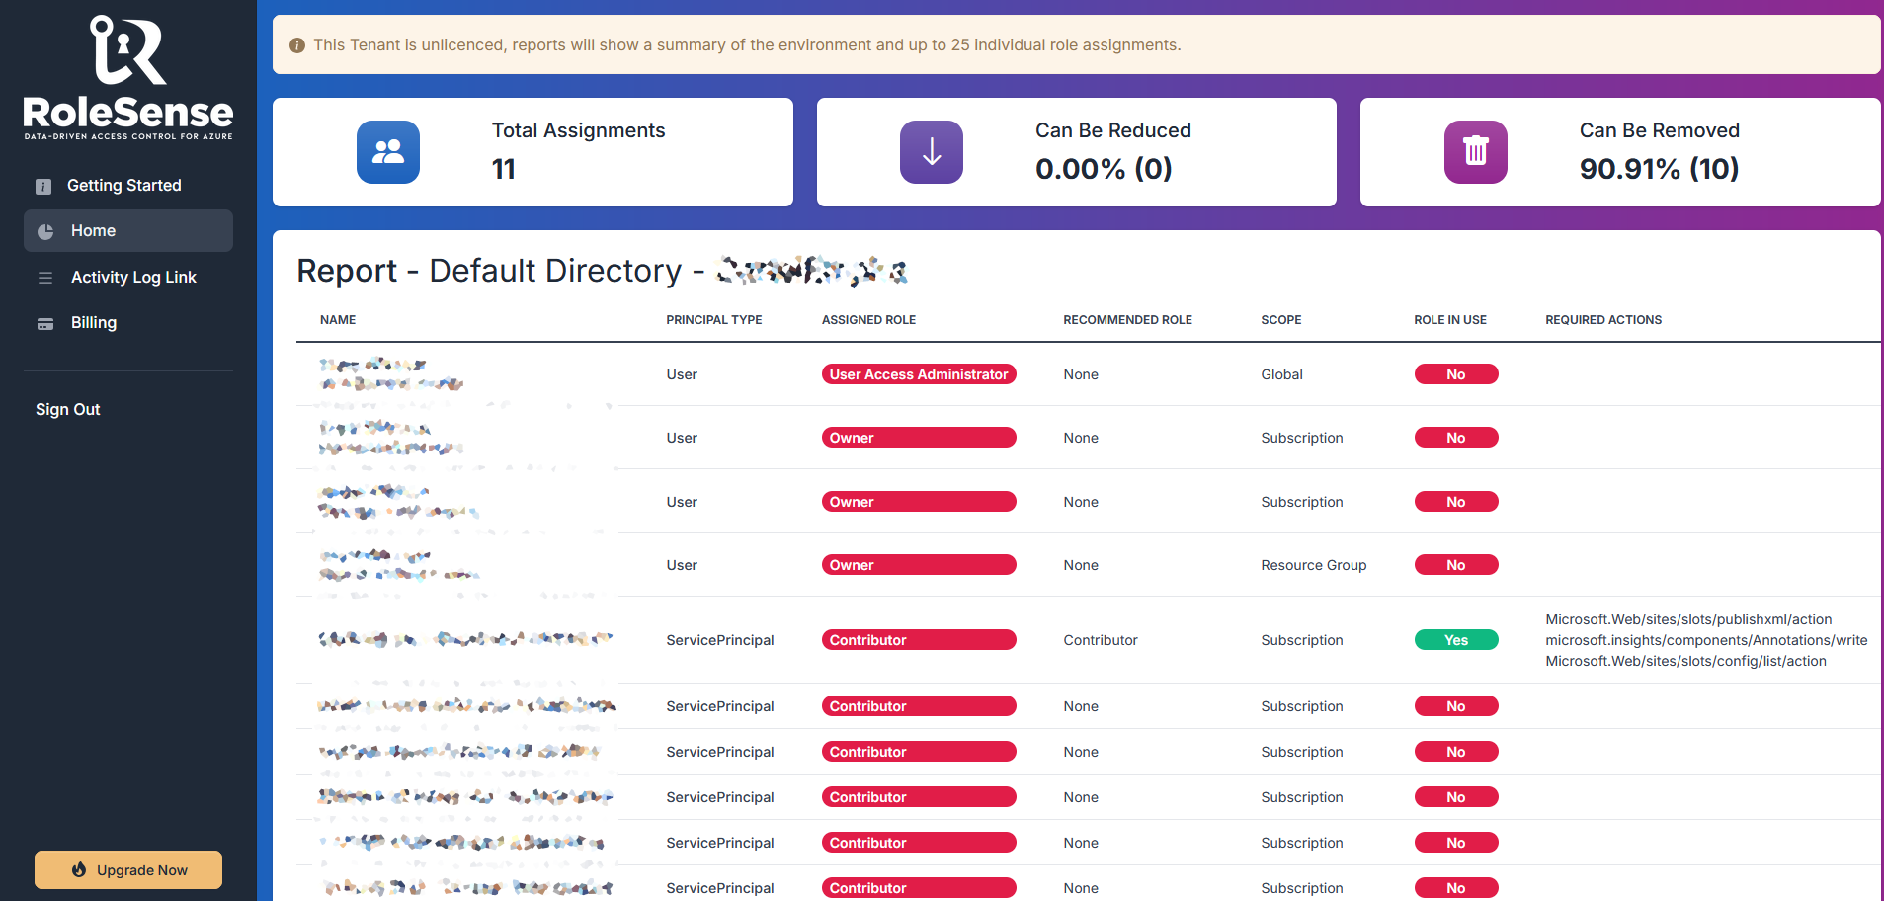Click User principal type in Global row

click(682, 374)
